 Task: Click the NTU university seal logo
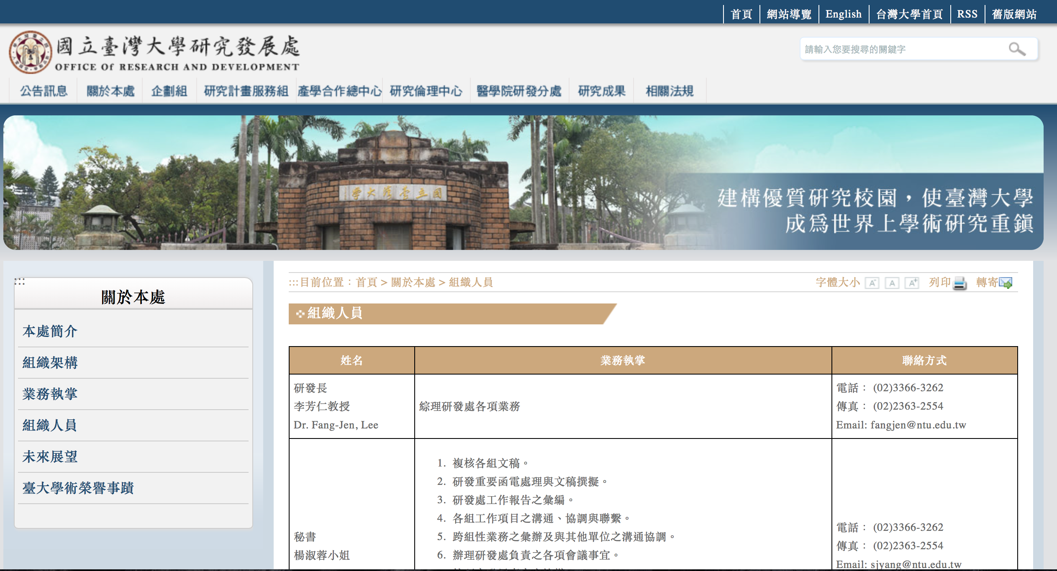tap(31, 52)
